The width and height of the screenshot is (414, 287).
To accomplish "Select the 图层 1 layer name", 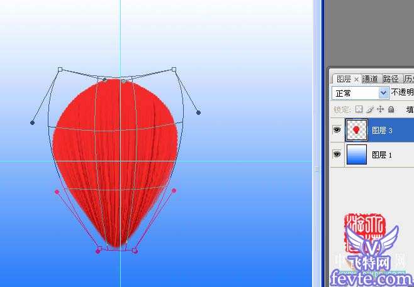I will pos(382,154).
